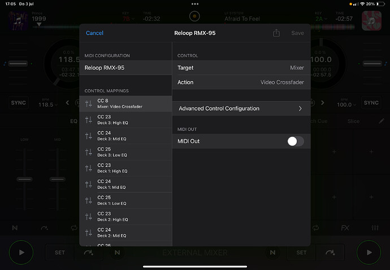
Task: Click the fader icon on Deck 2: Mid EQ row
Action: (89, 233)
